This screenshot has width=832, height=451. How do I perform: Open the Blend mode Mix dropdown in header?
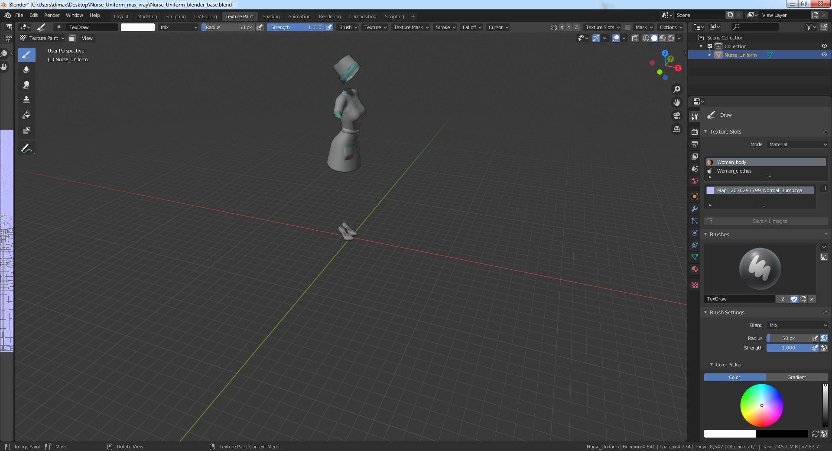[178, 27]
